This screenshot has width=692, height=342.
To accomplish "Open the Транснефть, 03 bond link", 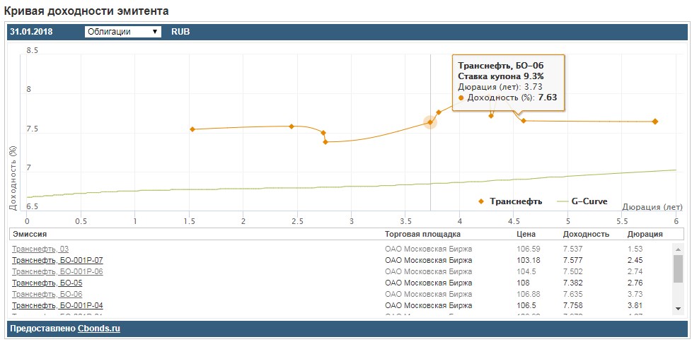I will (40, 249).
